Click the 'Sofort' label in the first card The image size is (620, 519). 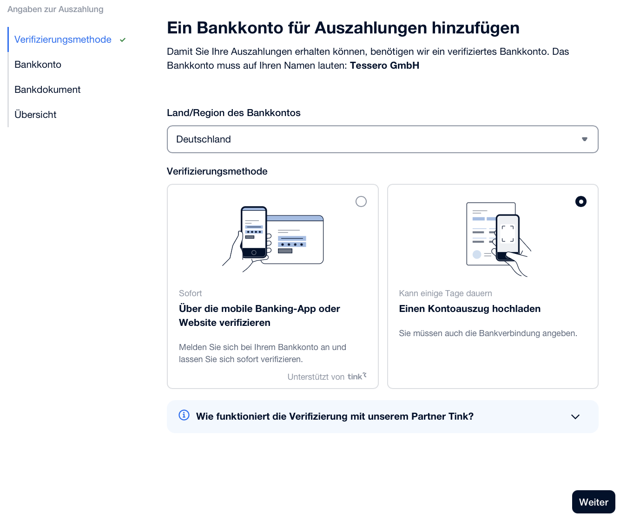191,293
